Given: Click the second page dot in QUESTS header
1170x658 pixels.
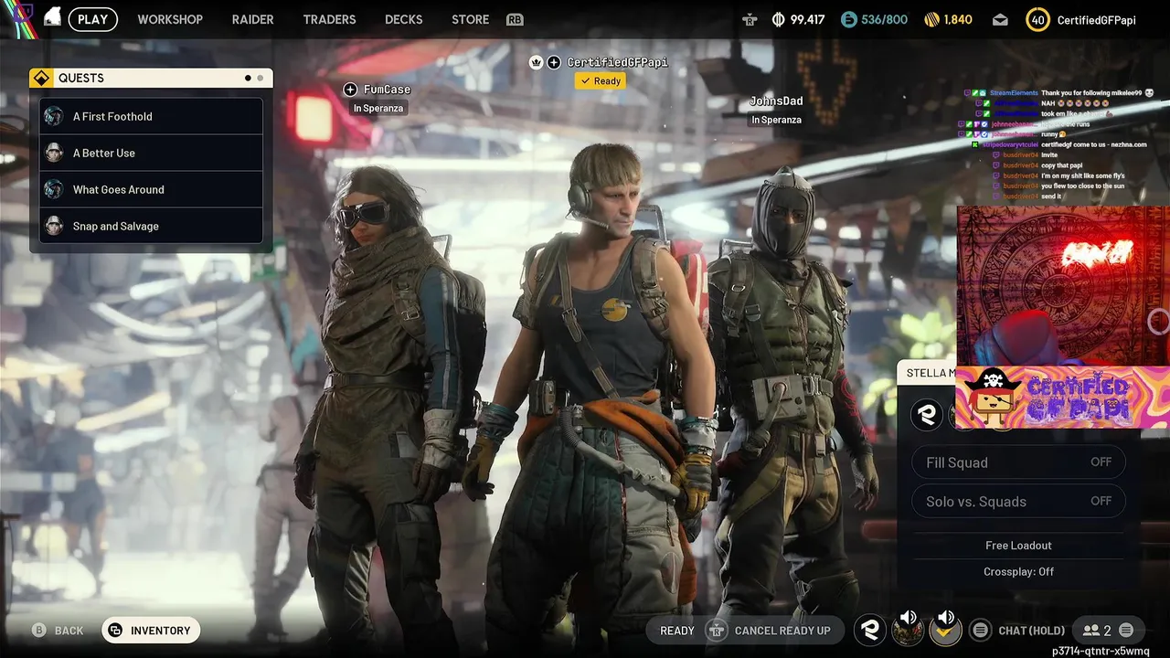Looking at the screenshot, I should (x=261, y=79).
